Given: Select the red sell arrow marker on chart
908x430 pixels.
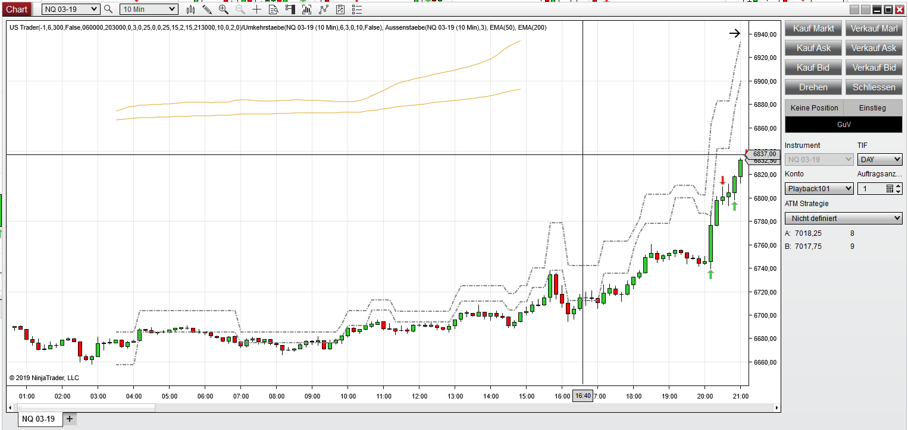Looking at the screenshot, I should pyautogui.click(x=722, y=181).
